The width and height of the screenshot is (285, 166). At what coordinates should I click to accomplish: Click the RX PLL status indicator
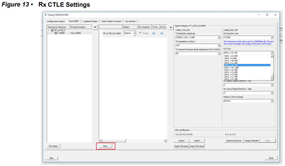pos(162,33)
